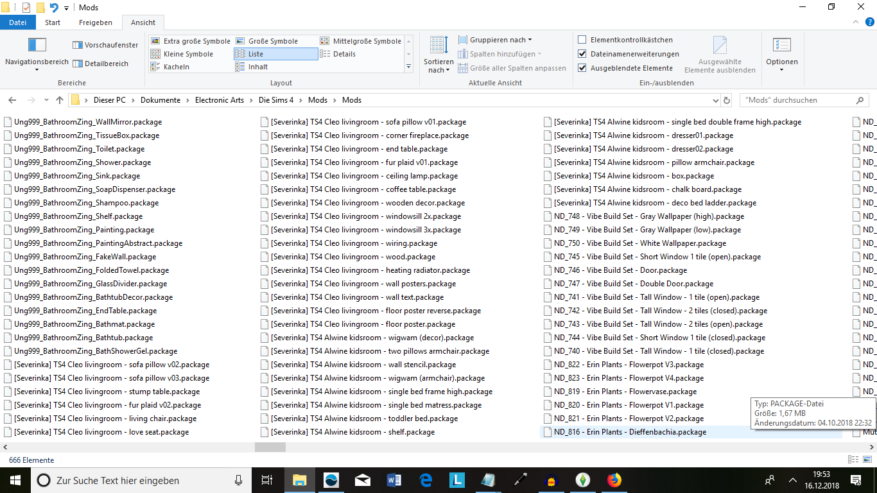Select the Liste layout option
The image size is (877, 493).
(275, 54)
